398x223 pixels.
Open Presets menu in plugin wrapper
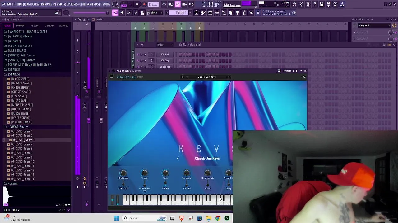287,71
